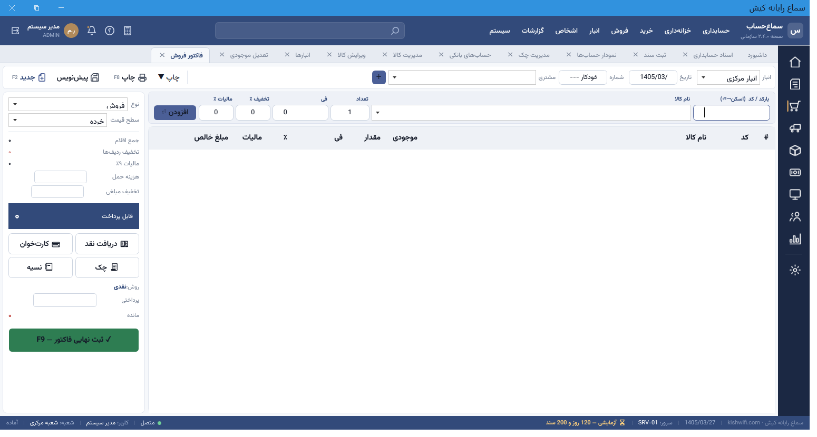Open the calculator icon in the header
Viewport: 817px width, 437px height.
tap(128, 31)
